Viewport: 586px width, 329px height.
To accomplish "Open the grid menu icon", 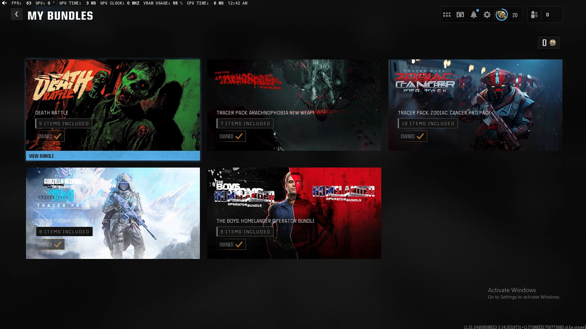I will pyautogui.click(x=447, y=15).
